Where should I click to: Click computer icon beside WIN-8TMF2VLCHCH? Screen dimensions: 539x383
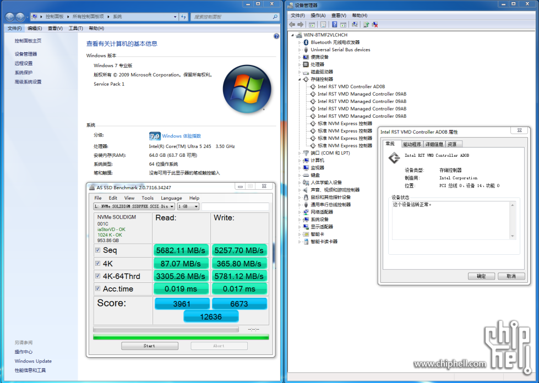coord(299,35)
